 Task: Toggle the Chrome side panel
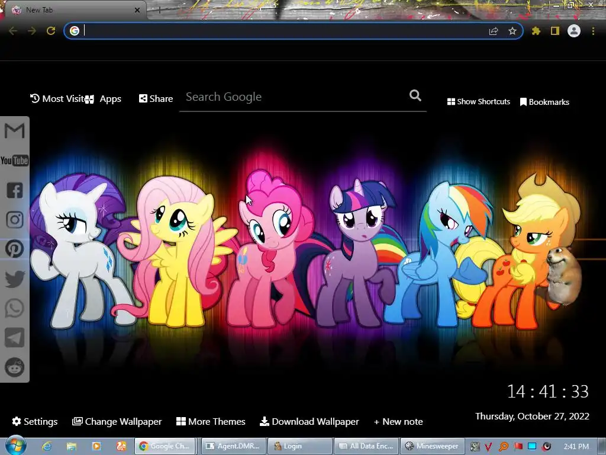pos(555,31)
